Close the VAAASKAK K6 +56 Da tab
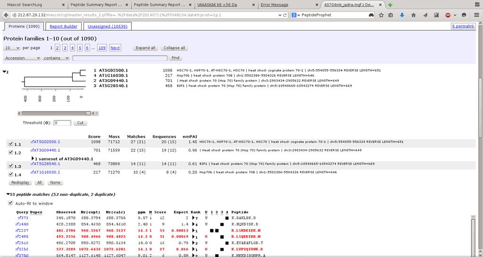The width and height of the screenshot is (483, 257). click(x=253, y=5)
